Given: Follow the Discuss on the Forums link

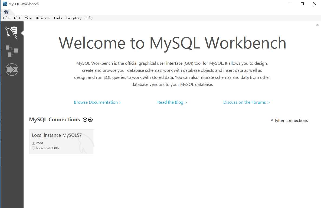Looking at the screenshot, I should click(246, 102).
